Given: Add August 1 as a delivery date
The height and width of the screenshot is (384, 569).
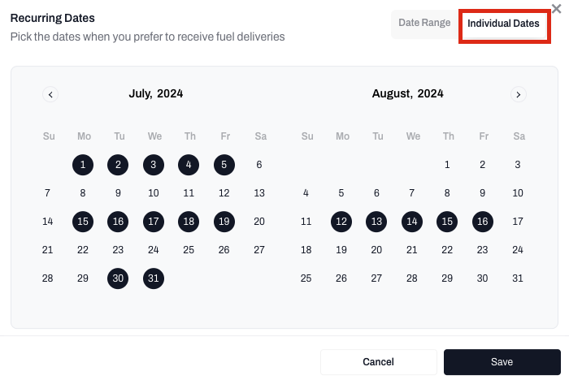Looking at the screenshot, I should [x=447, y=165].
